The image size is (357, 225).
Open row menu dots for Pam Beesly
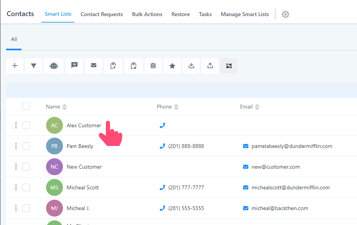16,146
